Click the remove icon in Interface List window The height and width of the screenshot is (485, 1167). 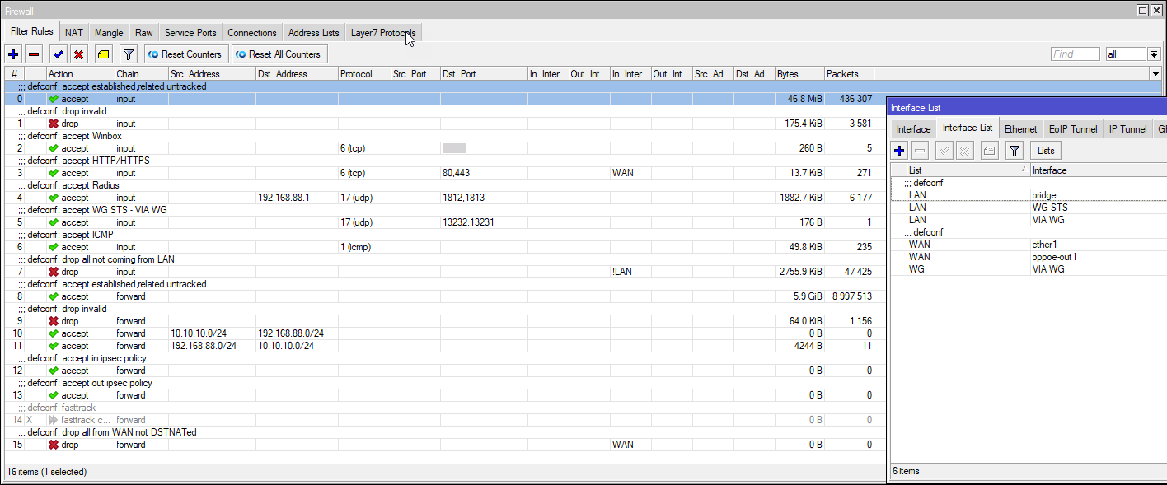click(x=921, y=151)
